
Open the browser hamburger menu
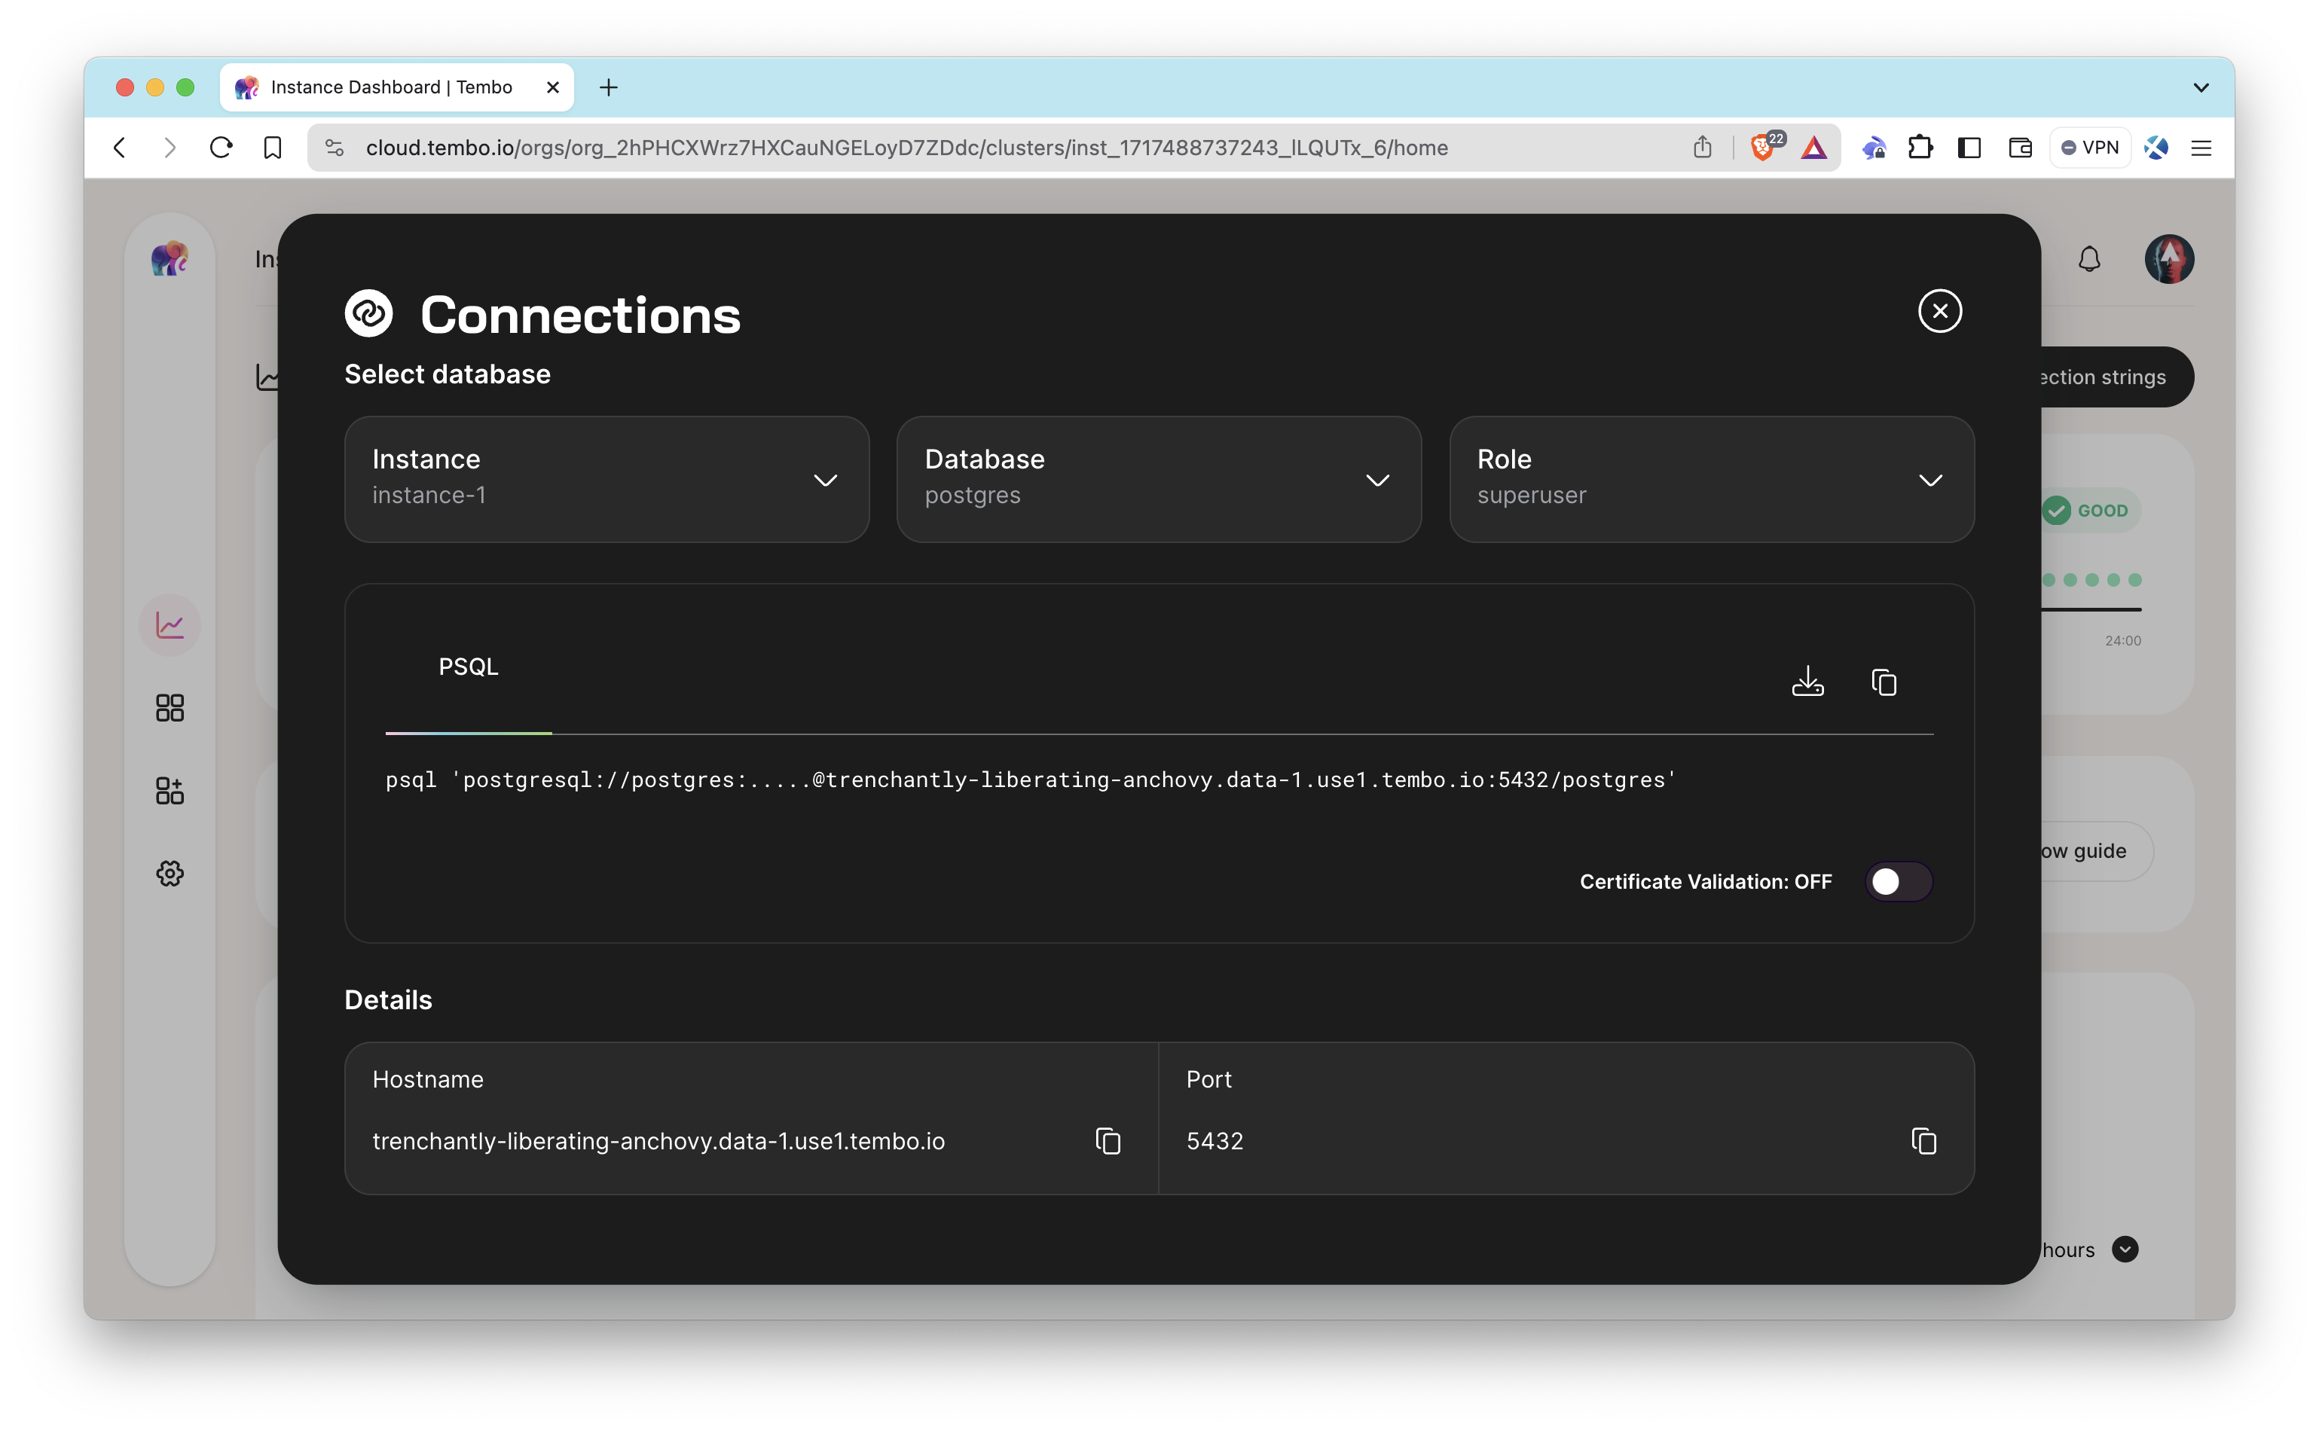coord(2201,148)
